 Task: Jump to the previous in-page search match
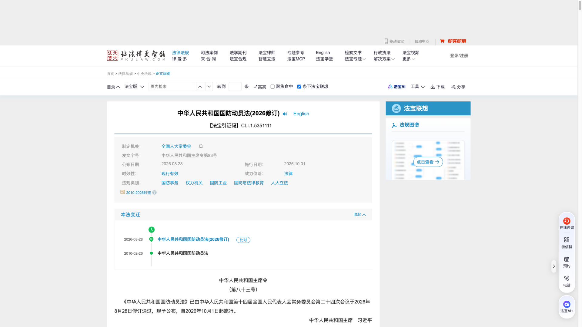point(200,87)
